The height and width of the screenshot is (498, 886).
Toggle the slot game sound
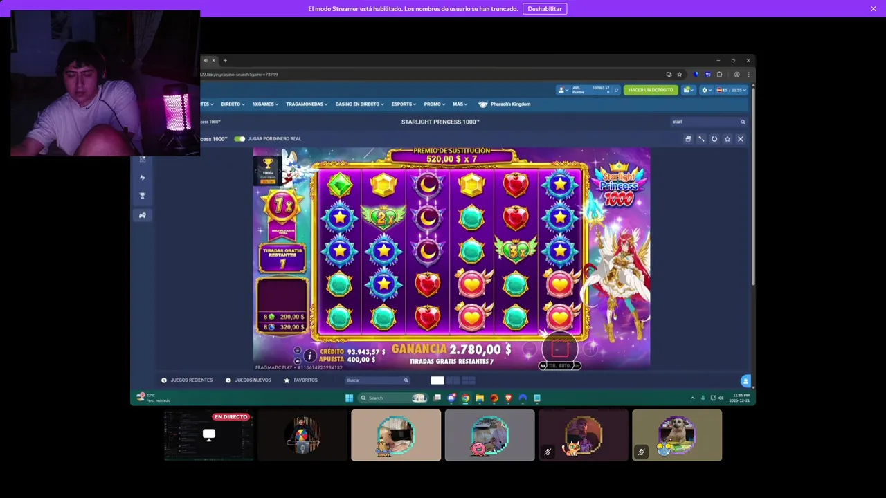[298, 360]
